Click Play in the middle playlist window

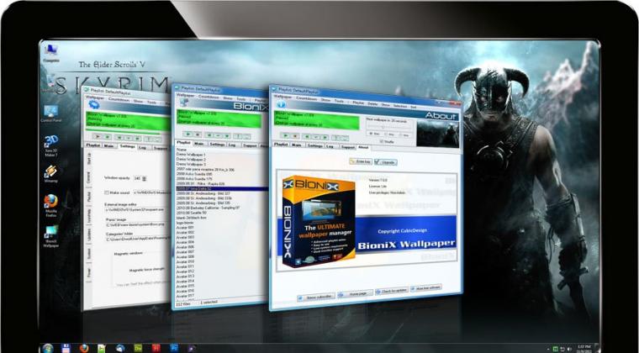click(187, 134)
